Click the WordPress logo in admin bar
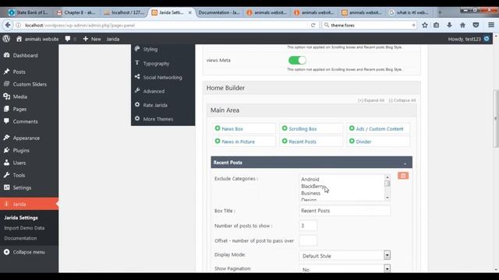The image size is (499, 280). pyautogui.click(x=6, y=39)
